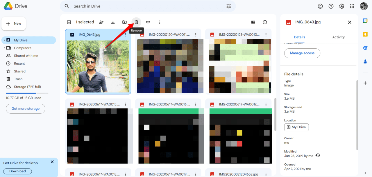Switch to list layout view icon
The height and width of the screenshot is (177, 372).
pyautogui.click(x=253, y=22)
